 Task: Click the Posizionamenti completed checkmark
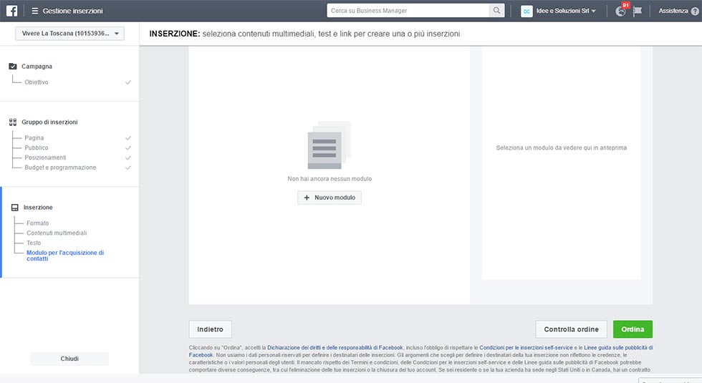[x=128, y=158]
